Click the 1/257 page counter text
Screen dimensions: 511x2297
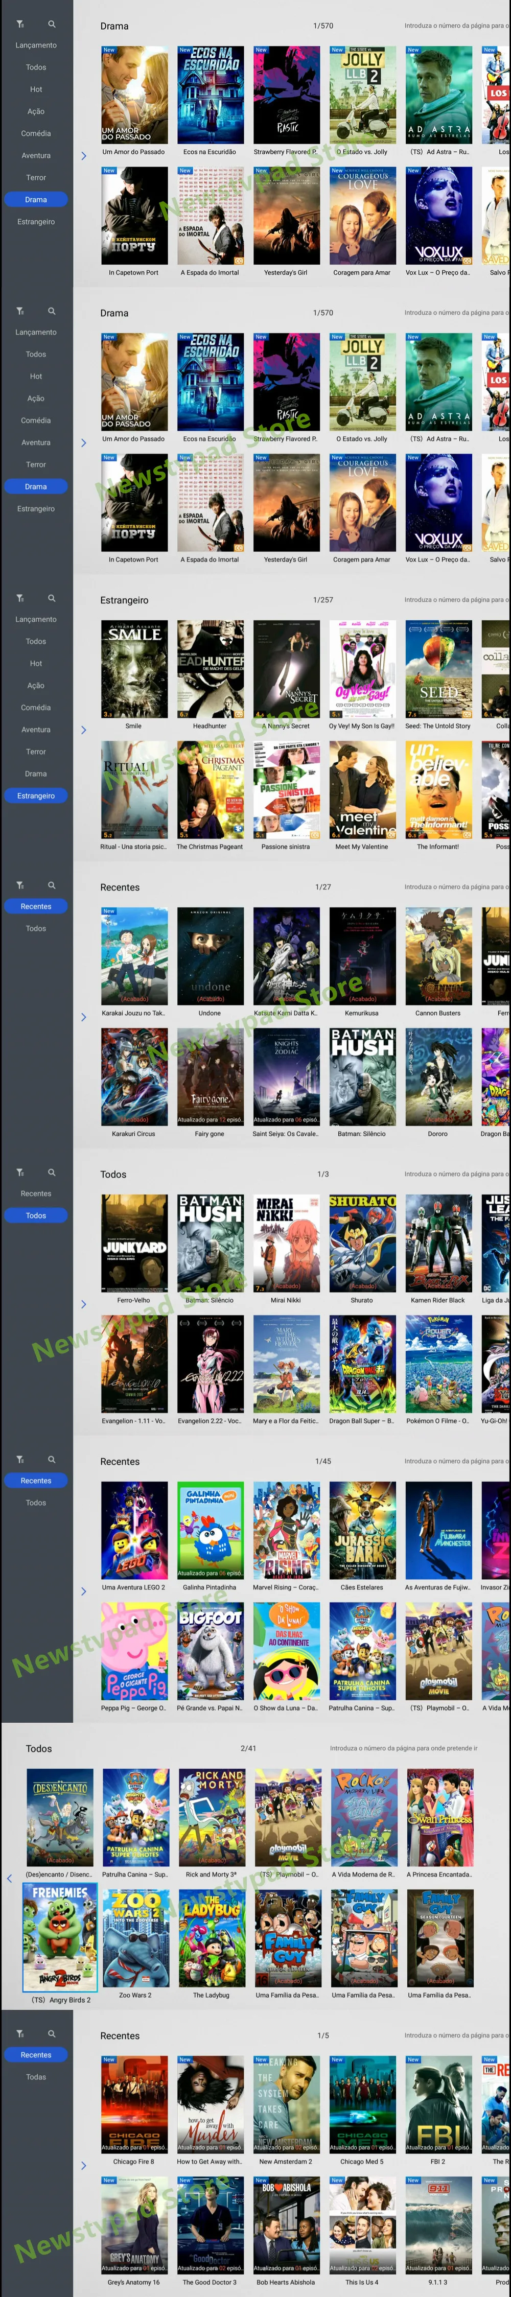pos(323,600)
